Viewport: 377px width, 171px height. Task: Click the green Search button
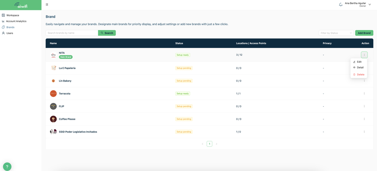pos(107,33)
